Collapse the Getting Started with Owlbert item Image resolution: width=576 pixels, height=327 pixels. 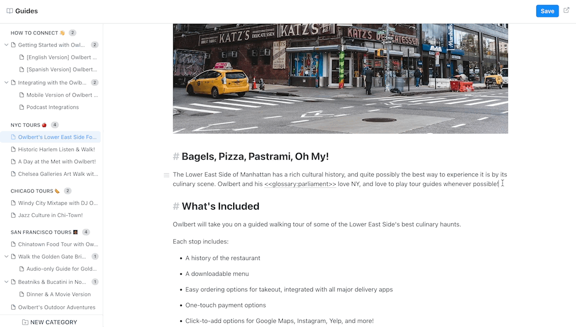(x=6, y=45)
